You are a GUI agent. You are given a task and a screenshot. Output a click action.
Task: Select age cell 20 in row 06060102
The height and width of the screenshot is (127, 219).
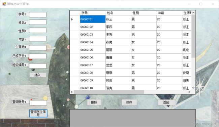(169, 27)
